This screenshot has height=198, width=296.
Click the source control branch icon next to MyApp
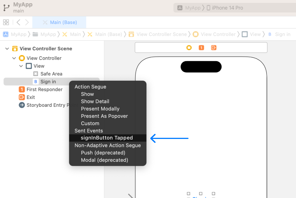tap(6, 8)
